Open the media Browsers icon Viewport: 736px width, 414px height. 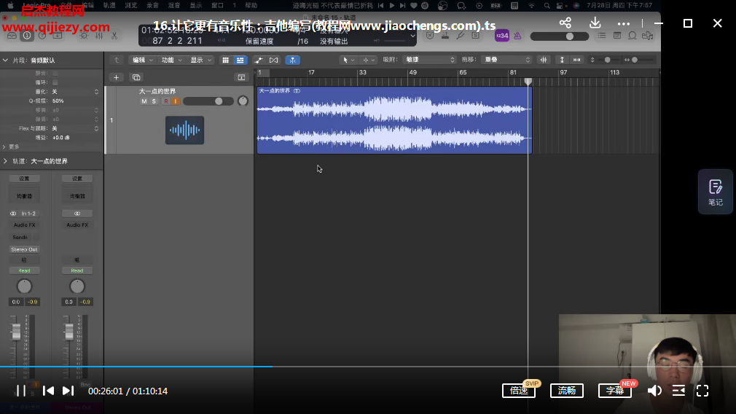(x=648, y=36)
